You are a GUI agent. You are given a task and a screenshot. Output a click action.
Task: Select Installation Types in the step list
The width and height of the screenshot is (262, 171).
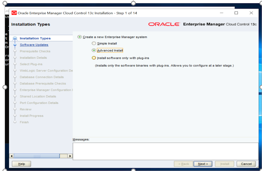35,38
